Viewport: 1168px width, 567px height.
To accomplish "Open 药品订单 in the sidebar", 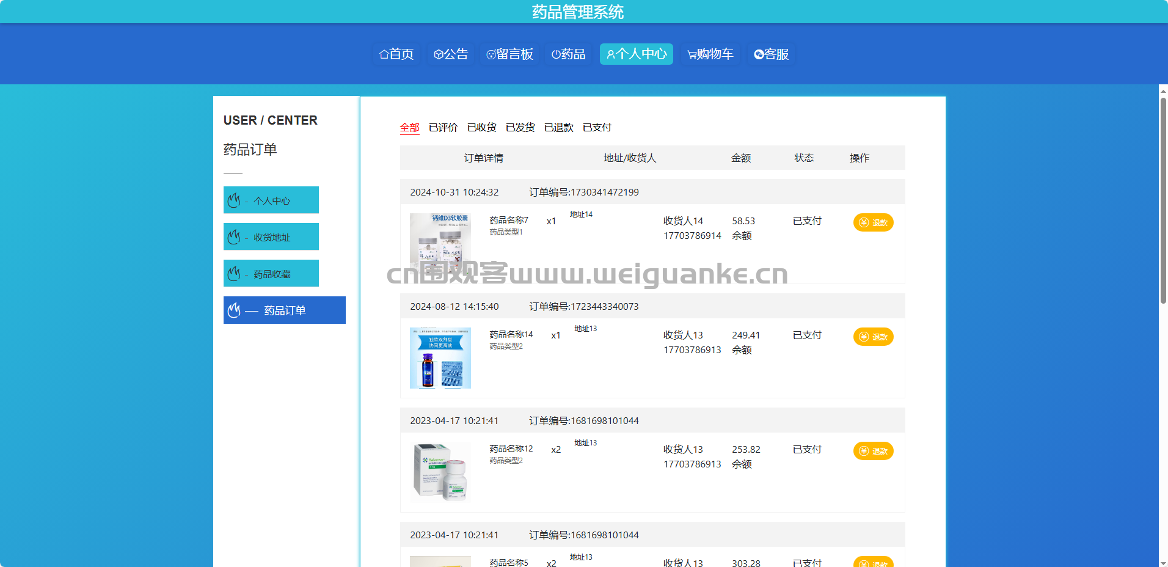I will (x=285, y=310).
